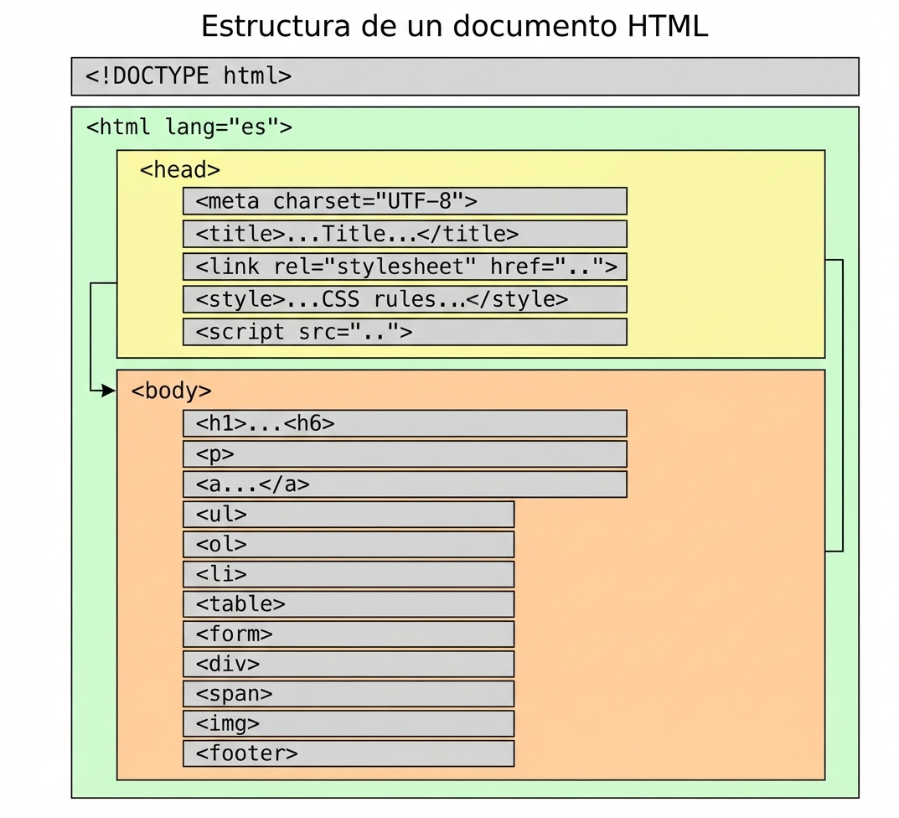Select the <form> box
This screenshot has height=818, width=899.
click(x=349, y=634)
